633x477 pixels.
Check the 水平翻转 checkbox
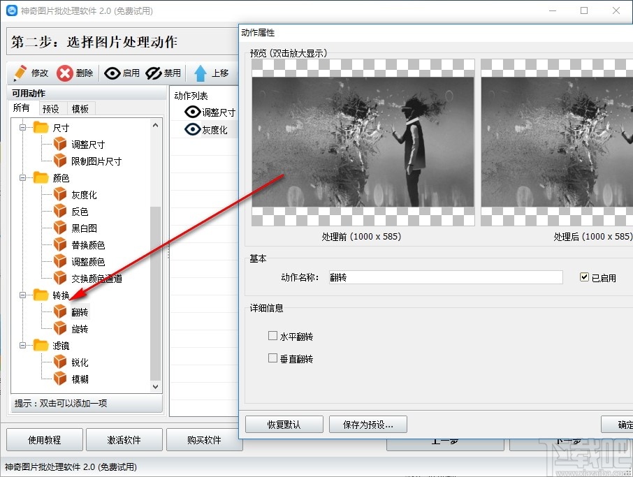pyautogui.click(x=273, y=336)
